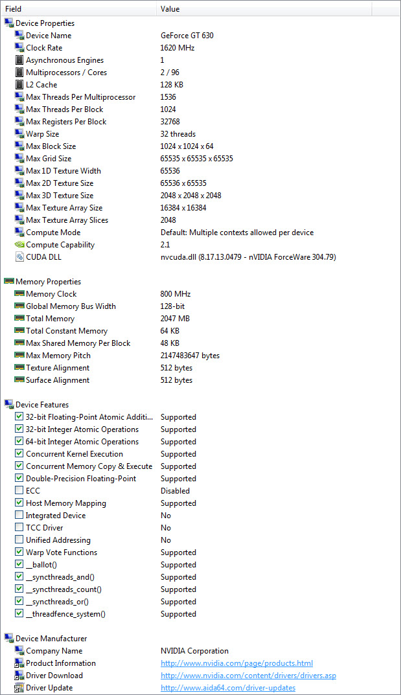The width and height of the screenshot is (401, 695).
Task: Toggle the Warp Vote Functions checkbox
Action: [19, 552]
